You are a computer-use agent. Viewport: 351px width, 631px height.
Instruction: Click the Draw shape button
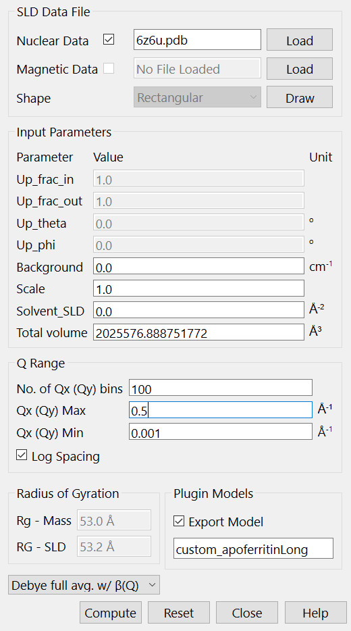point(300,97)
